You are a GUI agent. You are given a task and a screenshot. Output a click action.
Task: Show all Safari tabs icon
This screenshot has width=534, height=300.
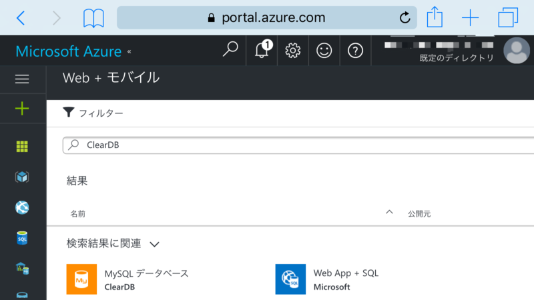[x=508, y=17]
